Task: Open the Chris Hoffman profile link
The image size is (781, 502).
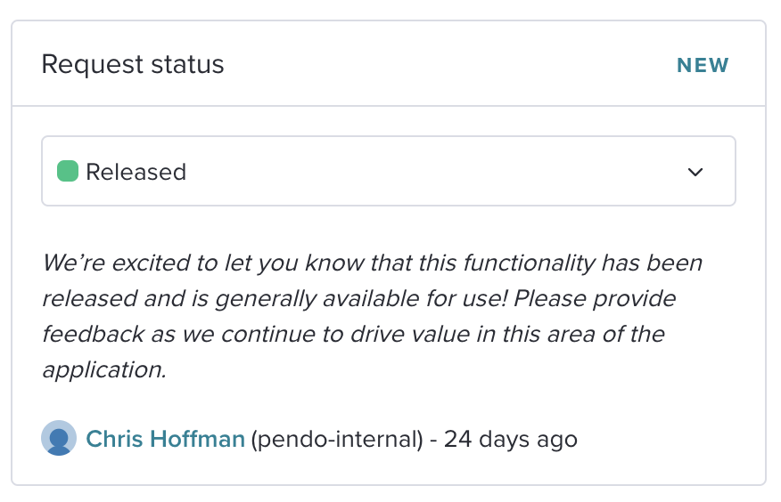Action: pyautogui.click(x=165, y=439)
